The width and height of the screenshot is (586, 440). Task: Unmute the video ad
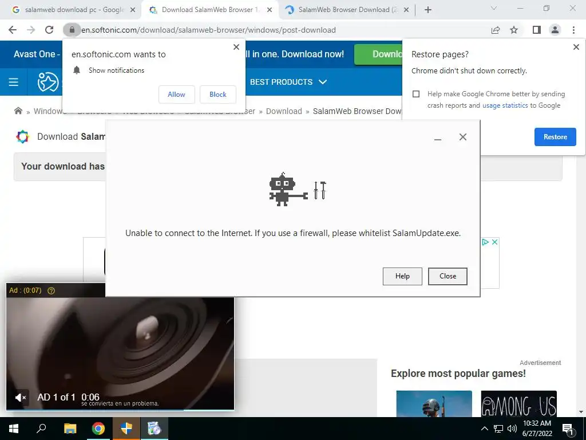click(x=21, y=398)
